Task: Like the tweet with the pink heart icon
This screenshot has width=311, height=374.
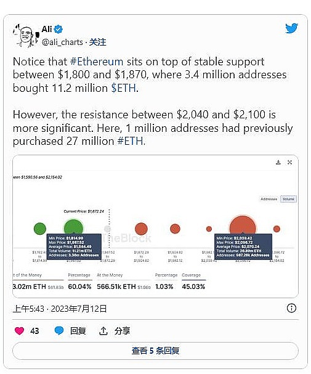Action: [x=19, y=331]
